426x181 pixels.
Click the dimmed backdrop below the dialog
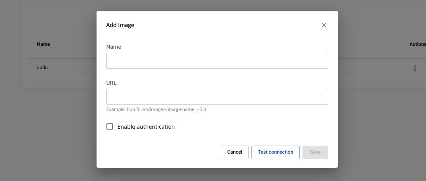217,175
